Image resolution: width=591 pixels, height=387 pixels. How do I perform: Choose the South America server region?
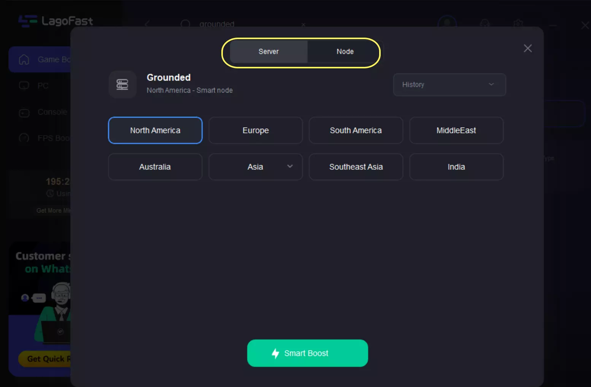click(356, 130)
